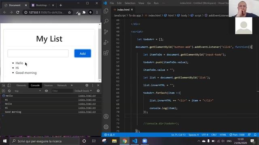
Task: Open the Chrome extensions puzzle icon
Action: [84, 12]
